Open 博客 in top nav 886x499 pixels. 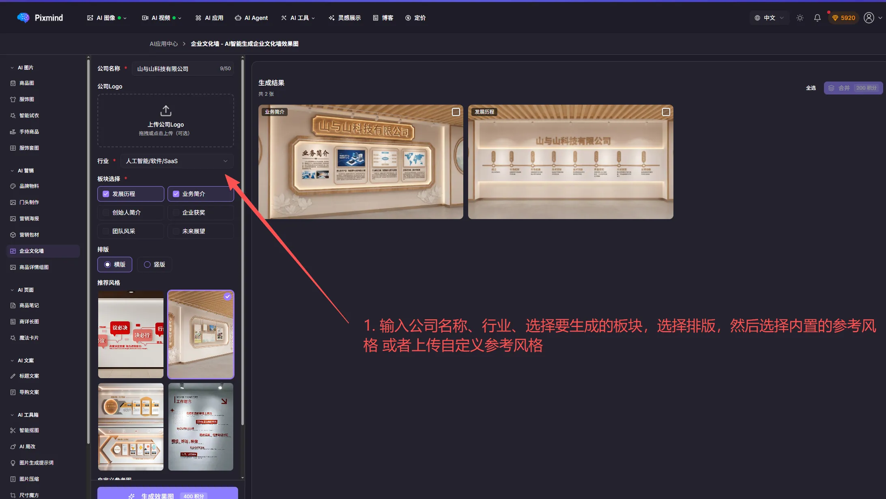click(383, 18)
